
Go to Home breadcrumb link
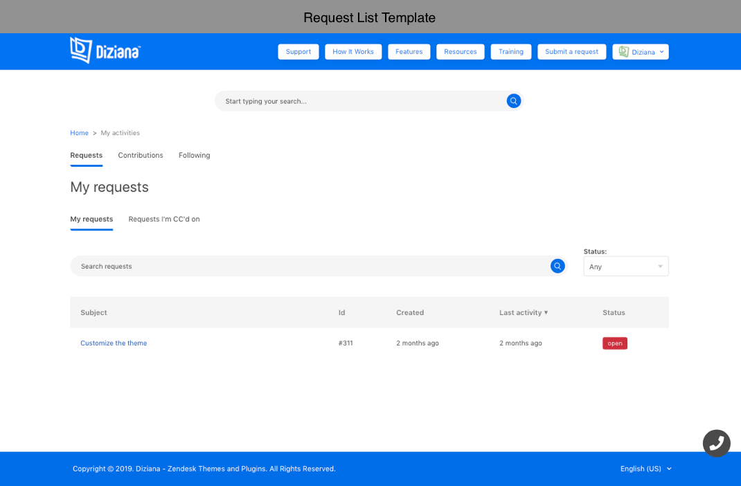(79, 133)
